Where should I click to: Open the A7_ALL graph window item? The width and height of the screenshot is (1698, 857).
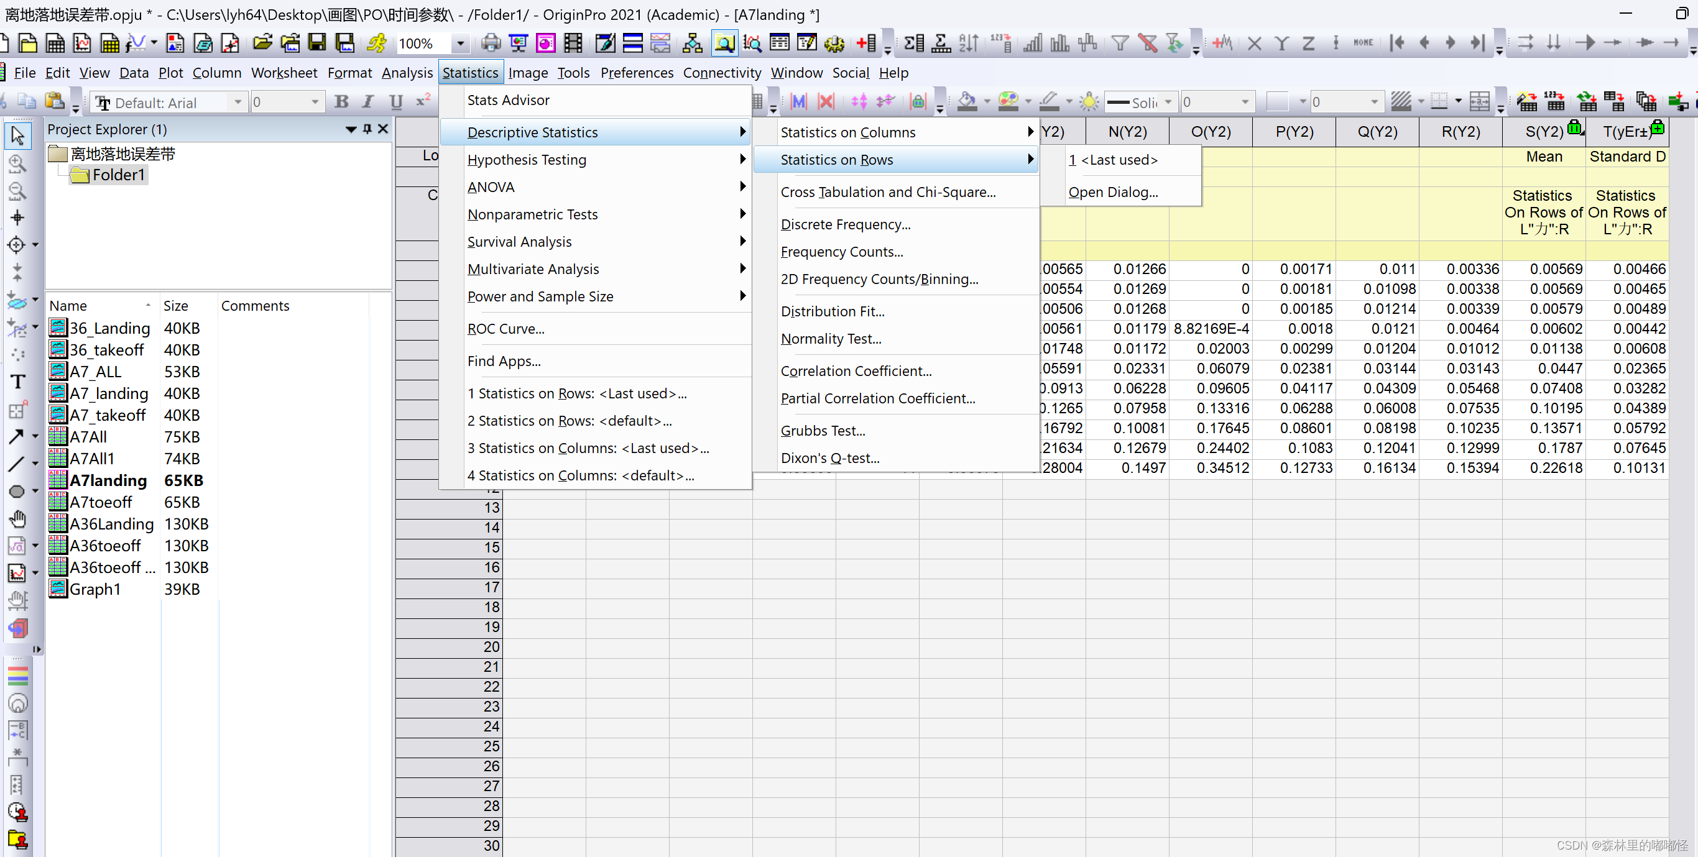coord(96,372)
